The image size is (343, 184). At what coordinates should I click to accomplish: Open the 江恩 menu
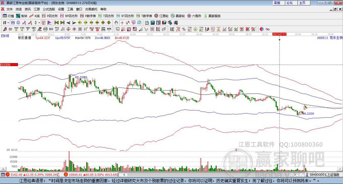pos(37,9)
